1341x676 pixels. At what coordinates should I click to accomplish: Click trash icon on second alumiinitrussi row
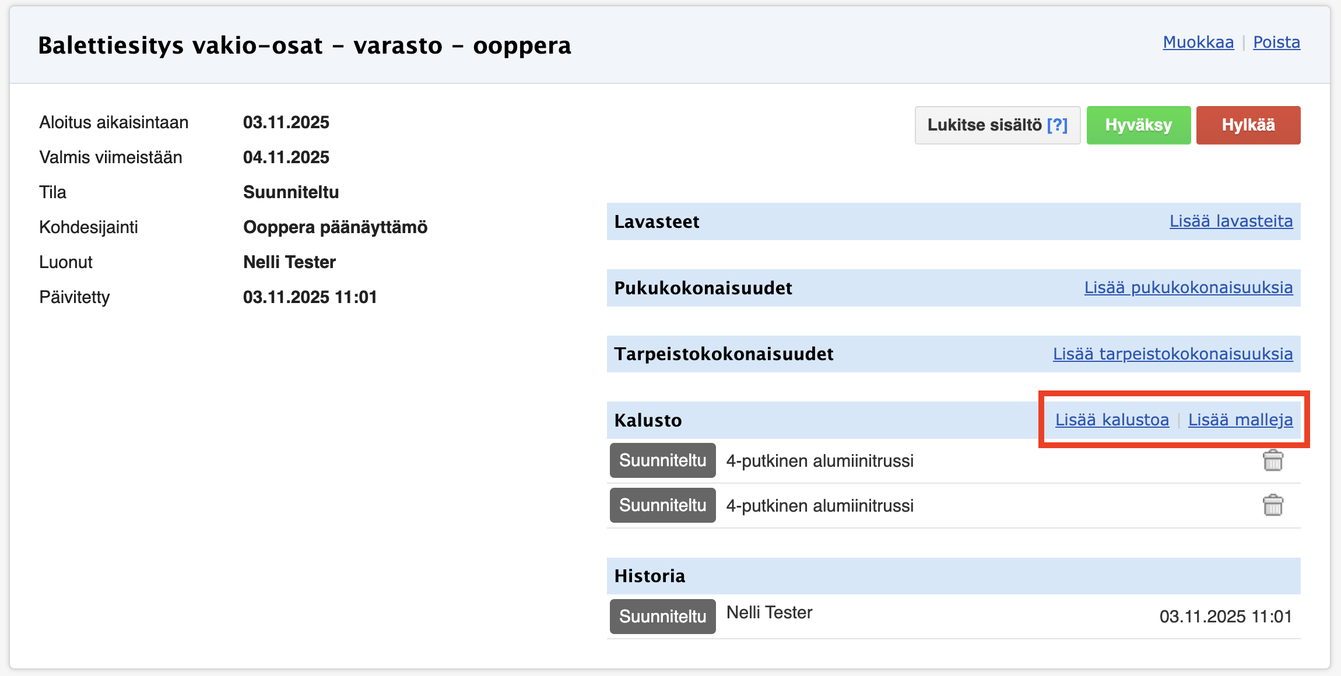(1273, 505)
